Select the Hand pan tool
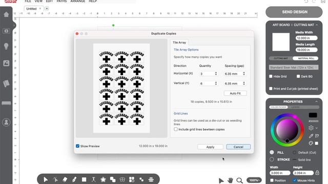 [230, 180]
